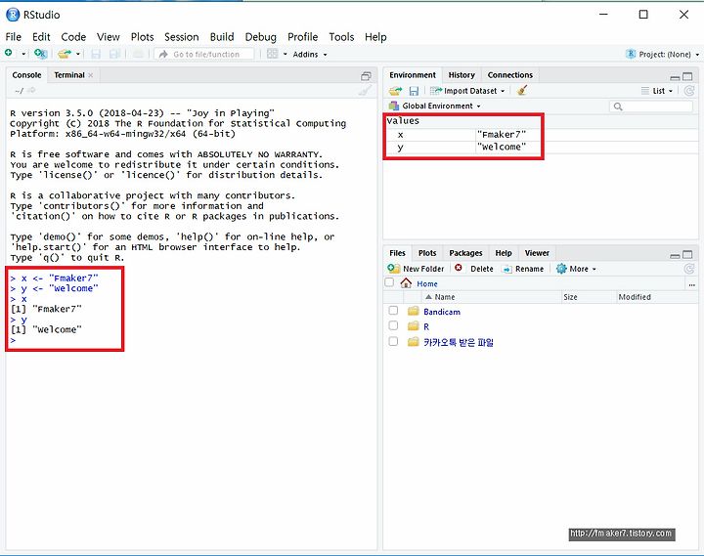Maximize the Console pane

tap(366, 76)
